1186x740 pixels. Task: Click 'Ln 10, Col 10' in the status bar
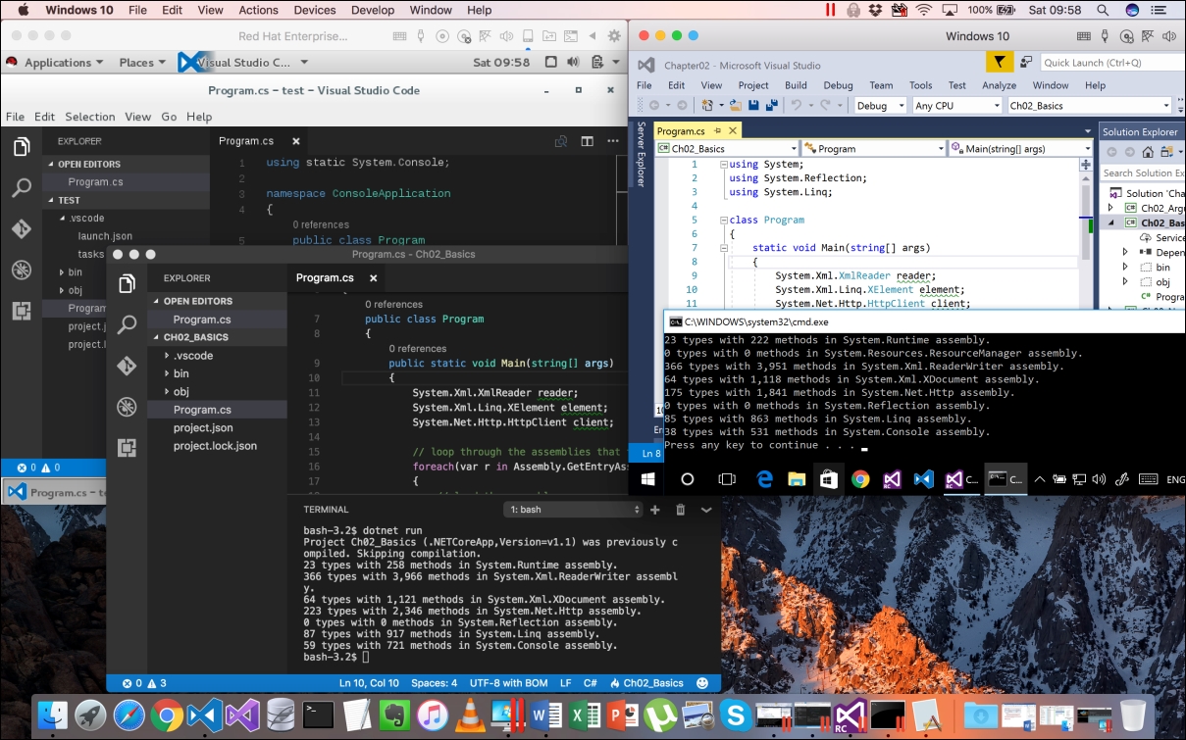pyautogui.click(x=369, y=683)
